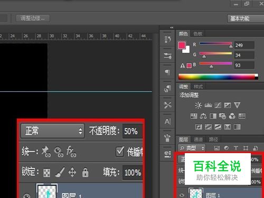Click the gamut warning triangle icon
This screenshot has width=264, height=198.
click(x=183, y=65)
